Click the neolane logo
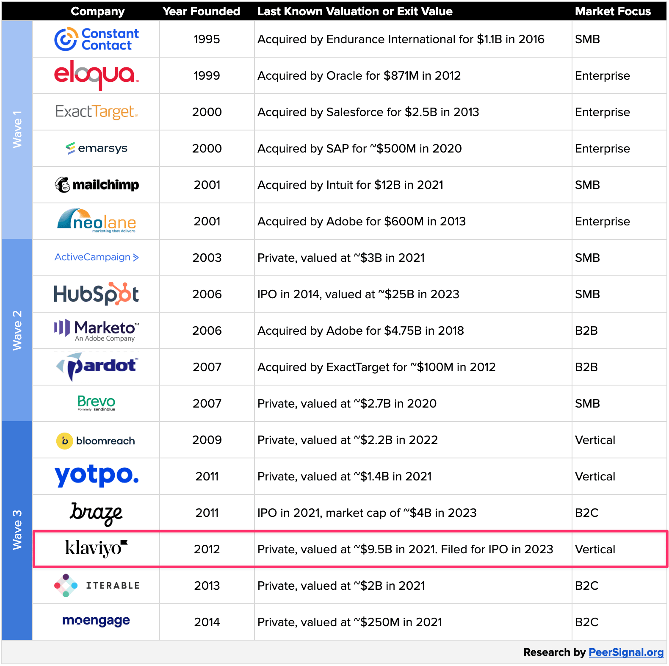 [x=97, y=221]
